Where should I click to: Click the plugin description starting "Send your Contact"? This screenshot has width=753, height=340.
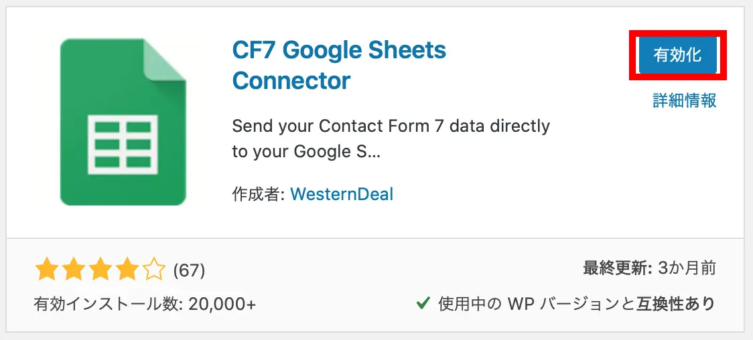pos(391,139)
